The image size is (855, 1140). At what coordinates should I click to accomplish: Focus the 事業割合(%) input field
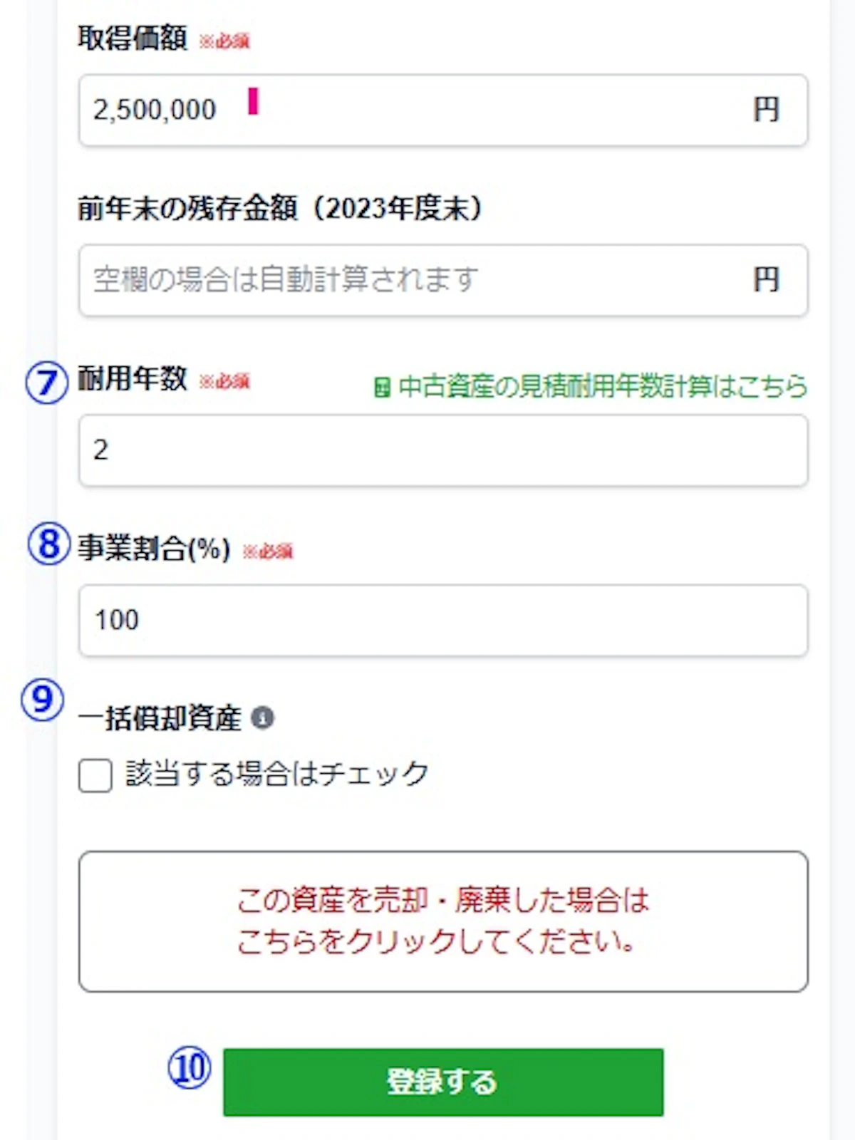[443, 621]
